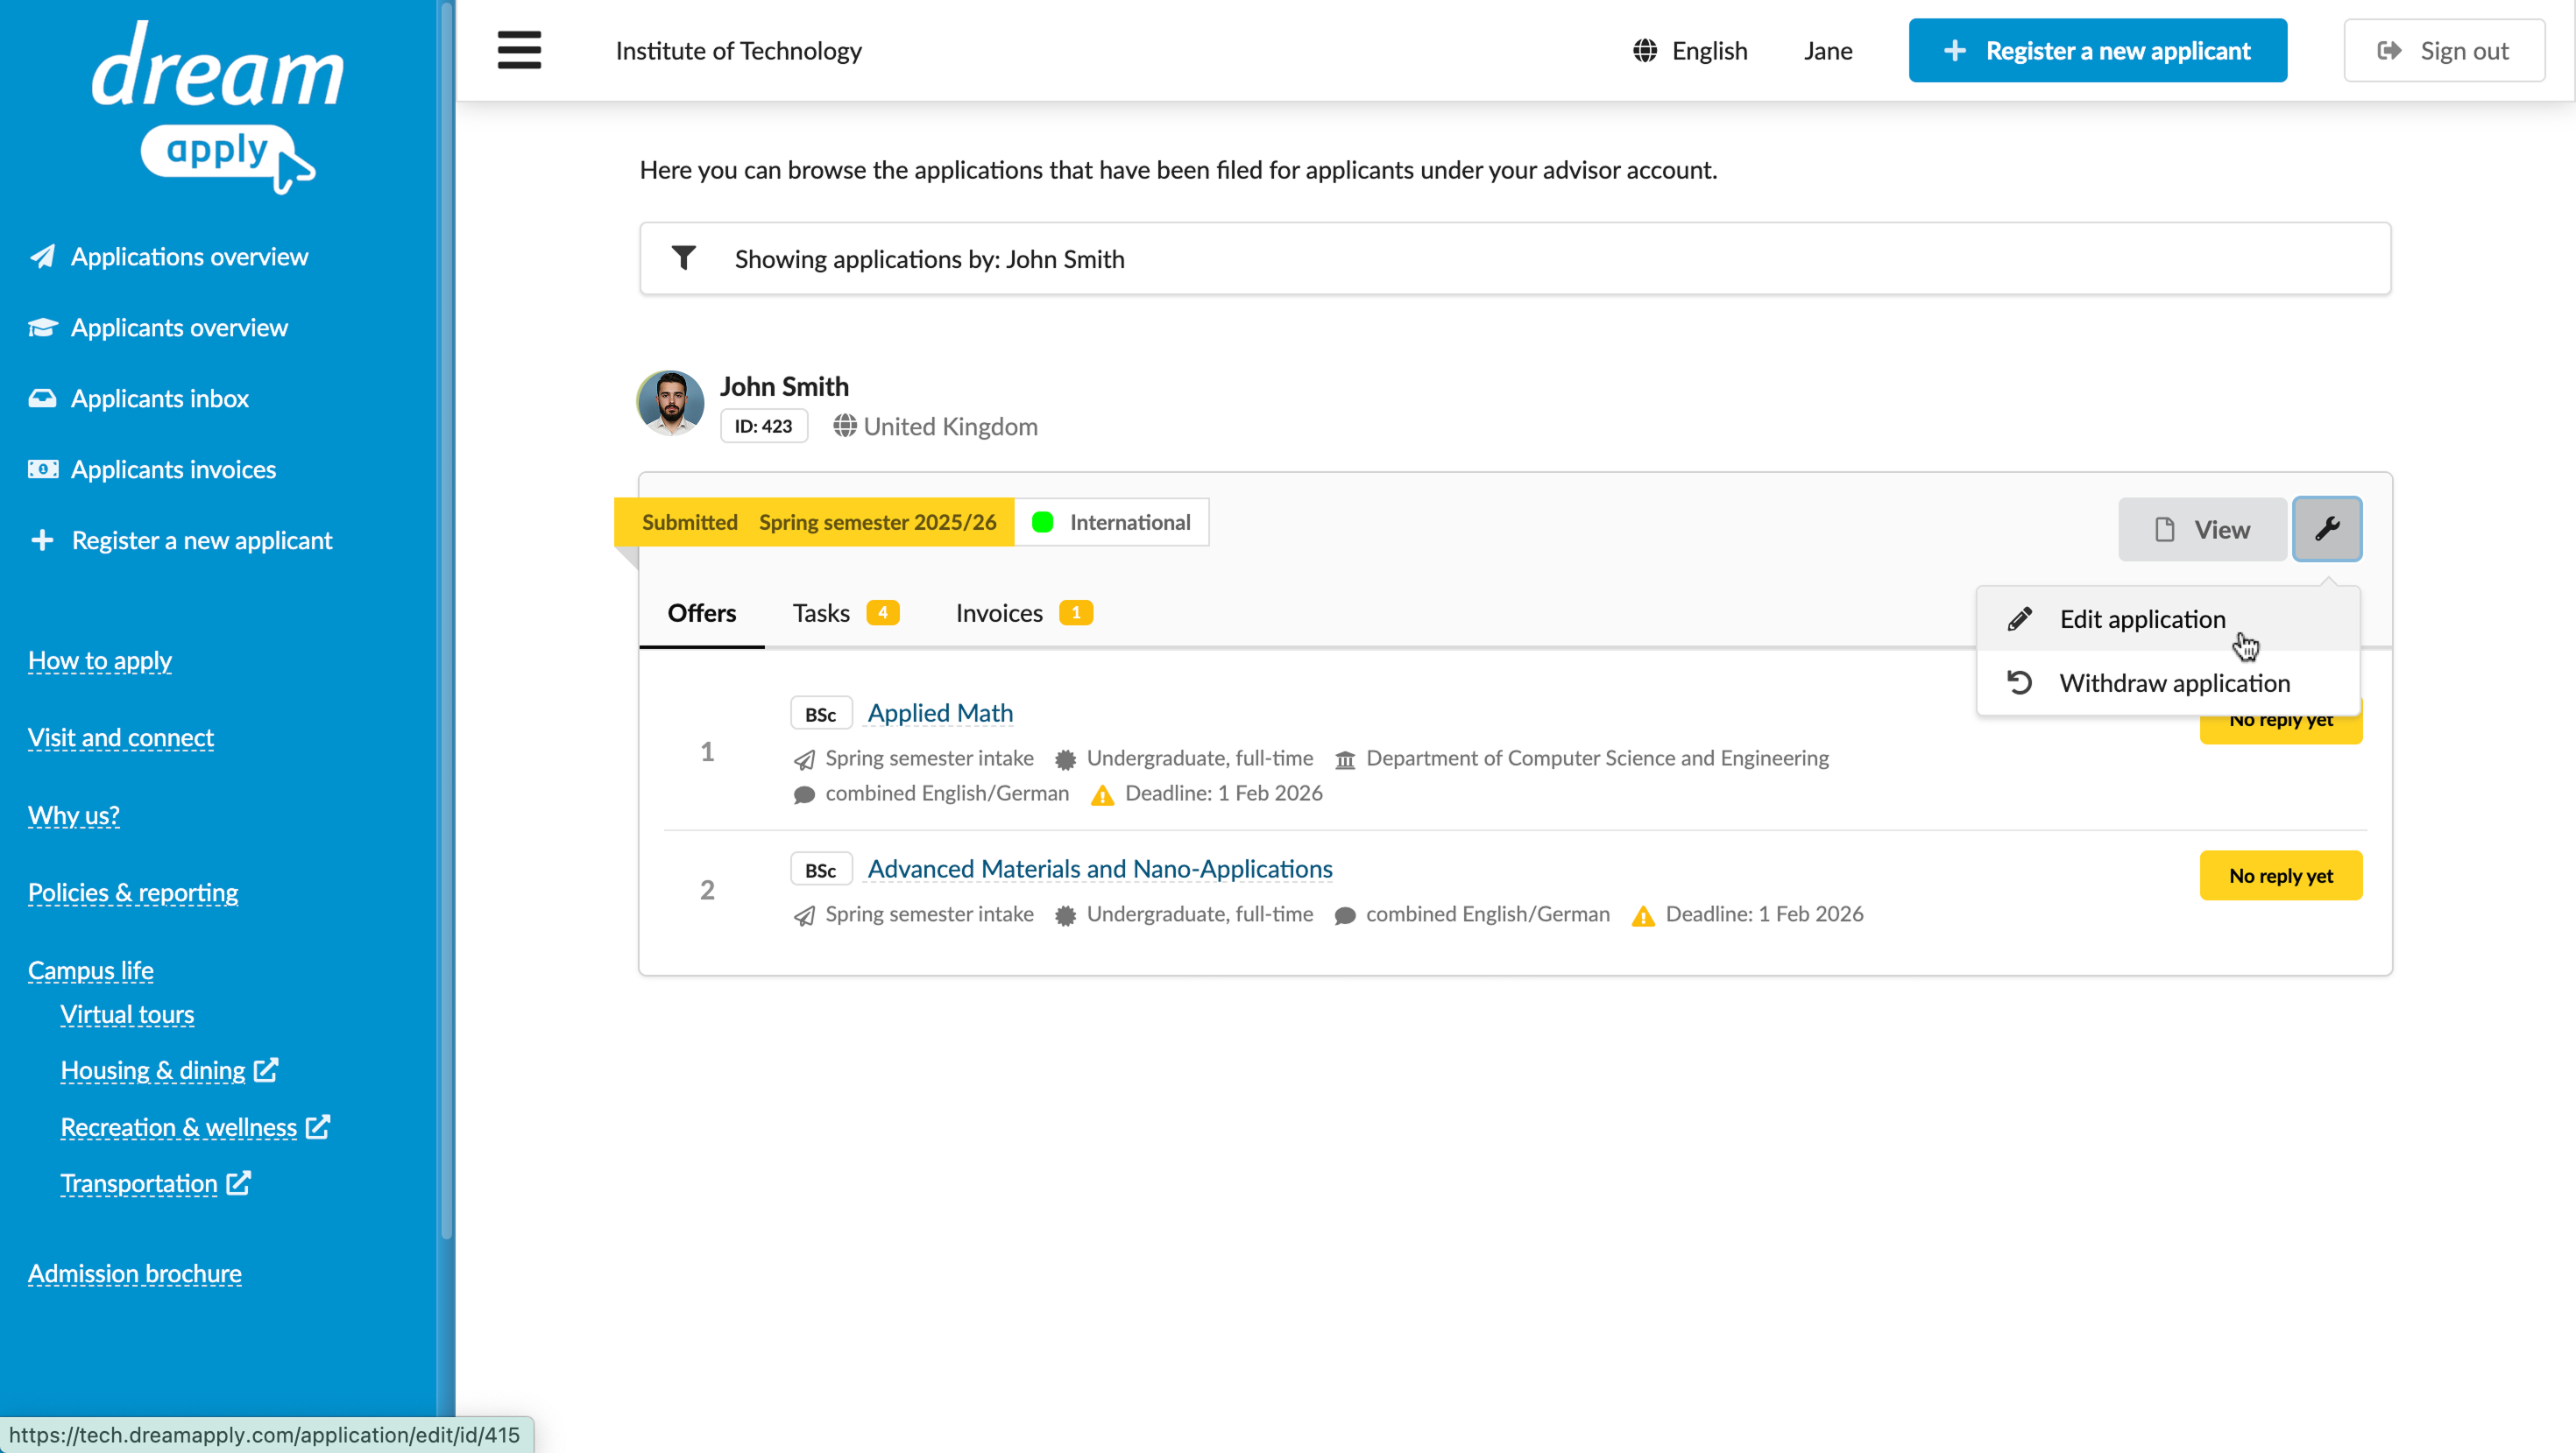Open the Transportation link
Viewport: 2576px width, 1453px height.
click(x=139, y=1183)
